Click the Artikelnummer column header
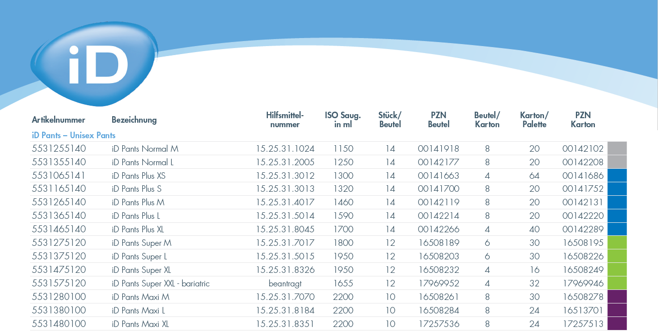 (59, 120)
